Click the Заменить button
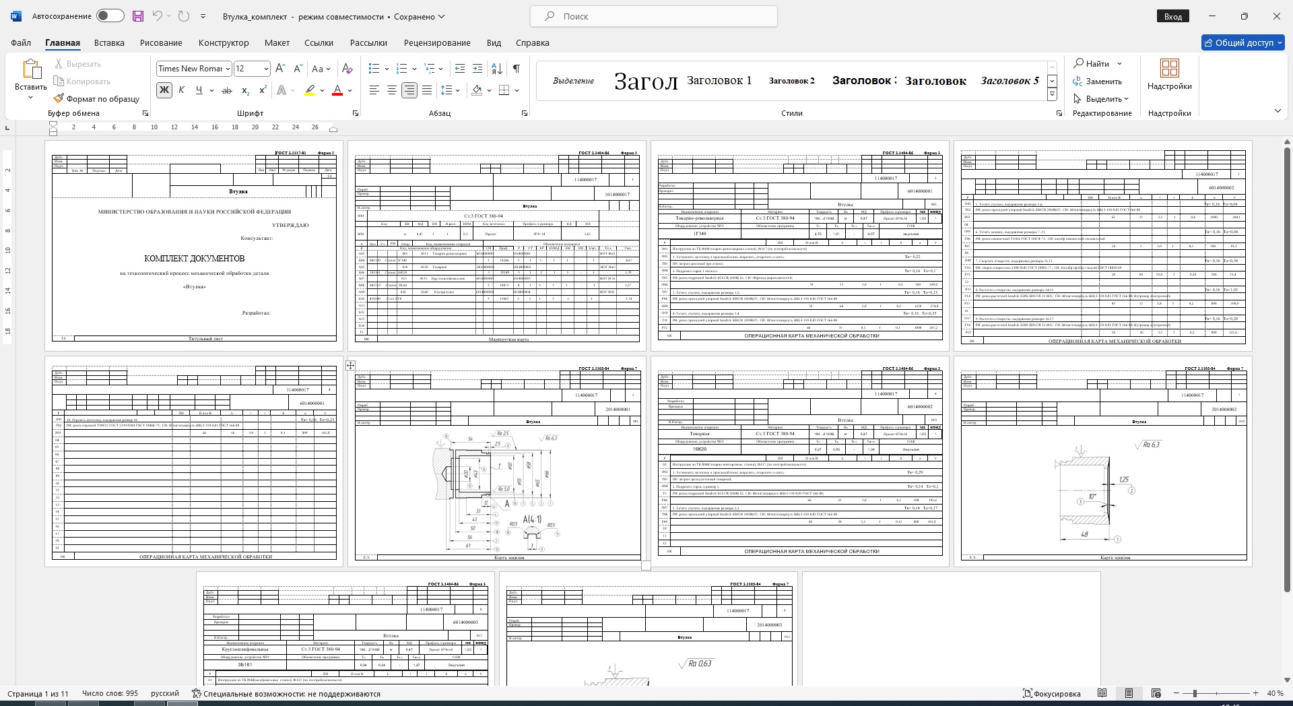The width and height of the screenshot is (1293, 706). (x=1098, y=82)
